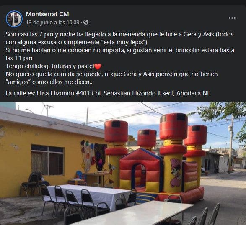Click the first line Son casi las 7 pm
Image resolution: width=246 pixels, height=225 pixels.
(x=119, y=34)
